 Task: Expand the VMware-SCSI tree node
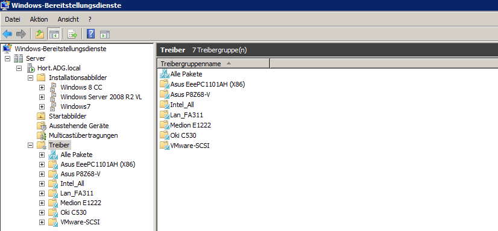[42, 222]
